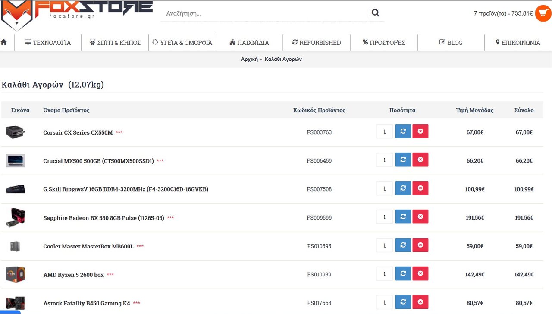Delete Sapphire Radeon RX 580 item
552x314 pixels.
tap(420, 217)
